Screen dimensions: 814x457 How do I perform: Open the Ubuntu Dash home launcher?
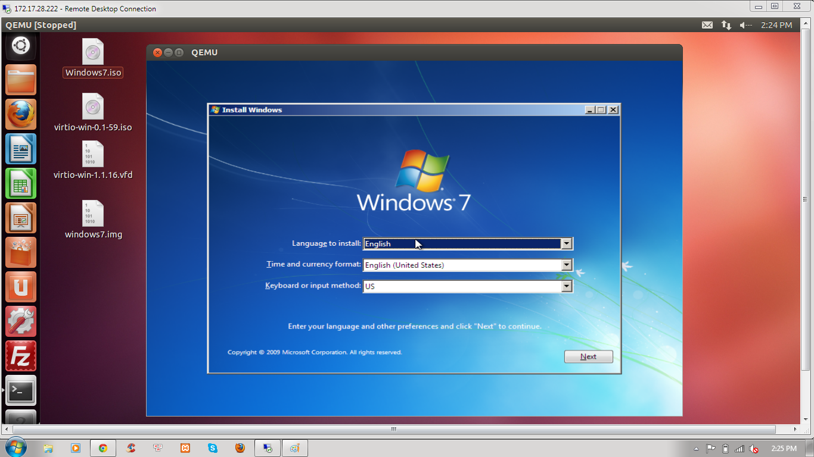(21, 46)
